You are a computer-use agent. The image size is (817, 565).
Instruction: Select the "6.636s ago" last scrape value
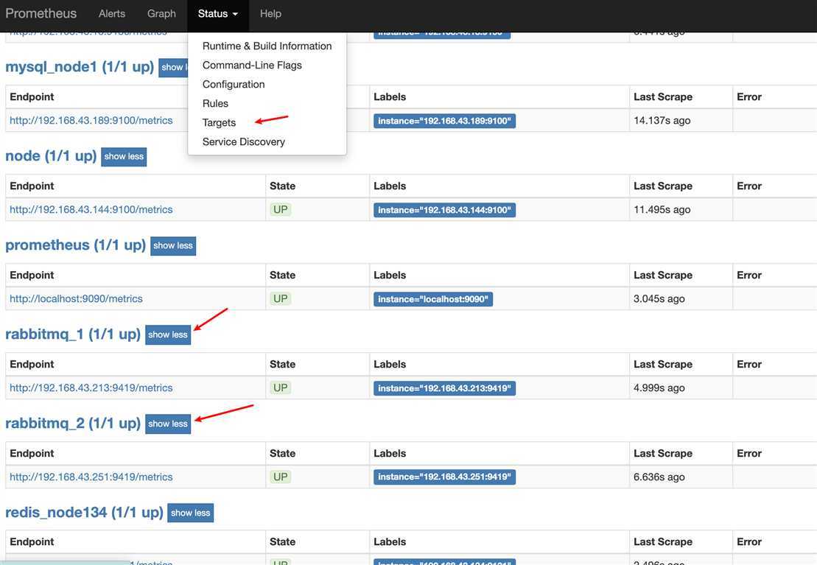tap(659, 477)
